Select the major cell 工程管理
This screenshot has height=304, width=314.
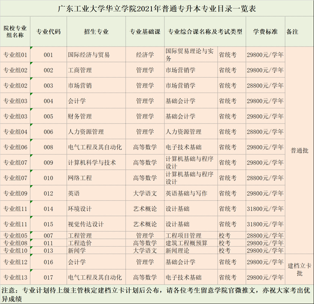click(x=96, y=235)
